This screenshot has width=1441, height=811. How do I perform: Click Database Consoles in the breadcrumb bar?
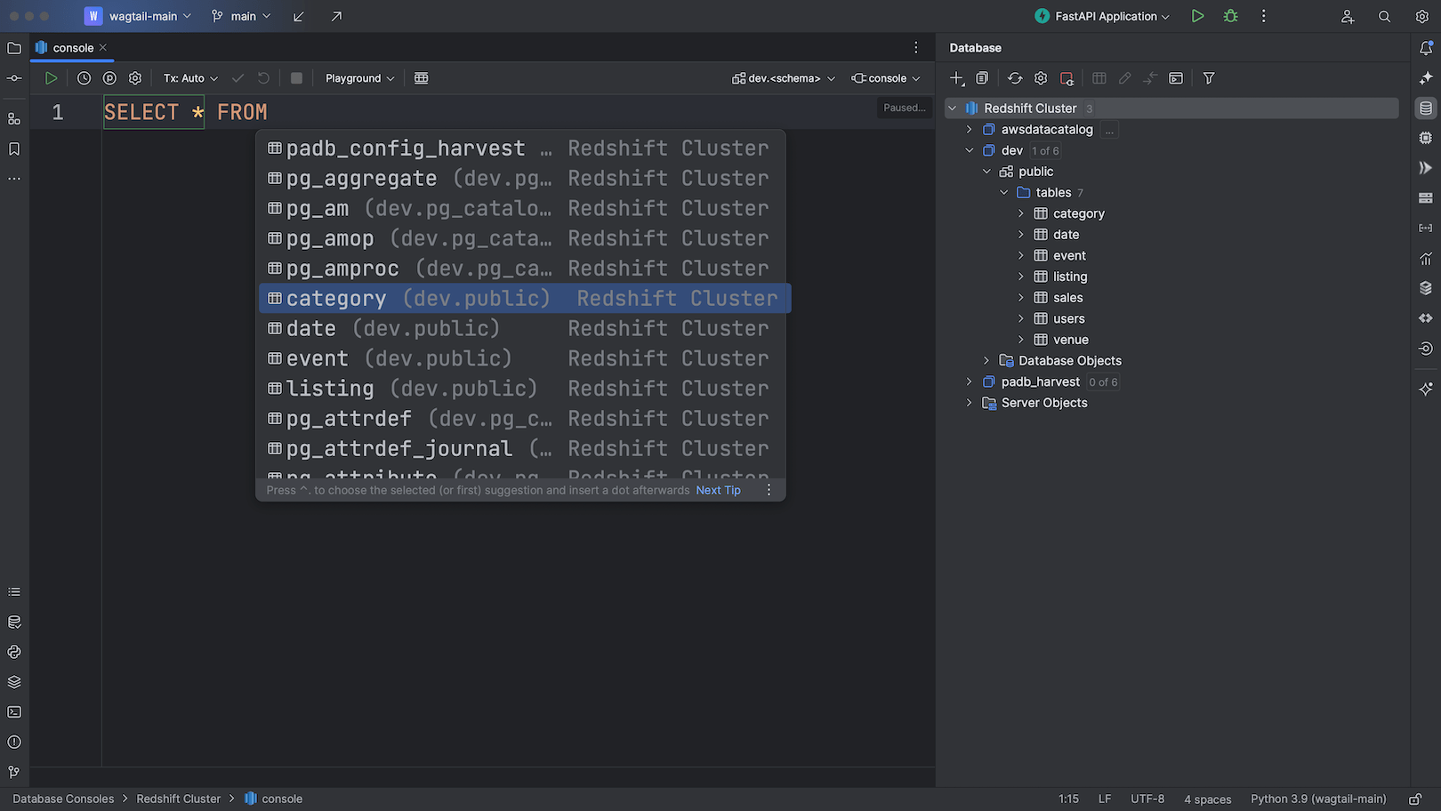[62, 799]
